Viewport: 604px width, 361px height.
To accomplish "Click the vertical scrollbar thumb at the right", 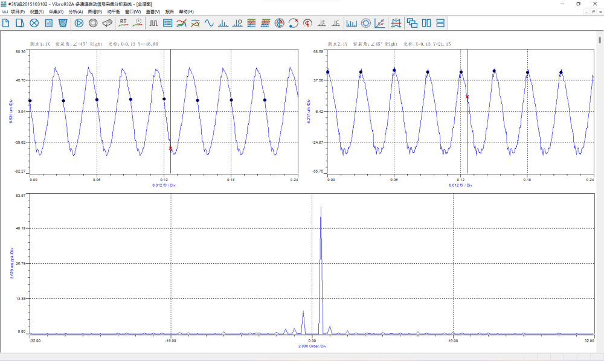I will [600, 40].
